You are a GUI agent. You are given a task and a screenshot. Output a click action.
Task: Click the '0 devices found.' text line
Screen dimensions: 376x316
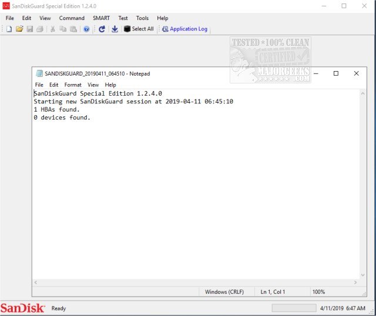coord(62,117)
